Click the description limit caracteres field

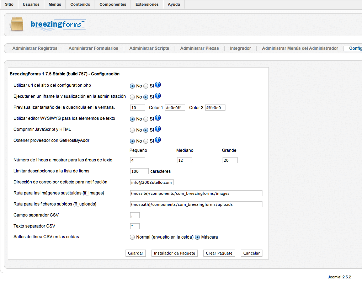[139, 171]
